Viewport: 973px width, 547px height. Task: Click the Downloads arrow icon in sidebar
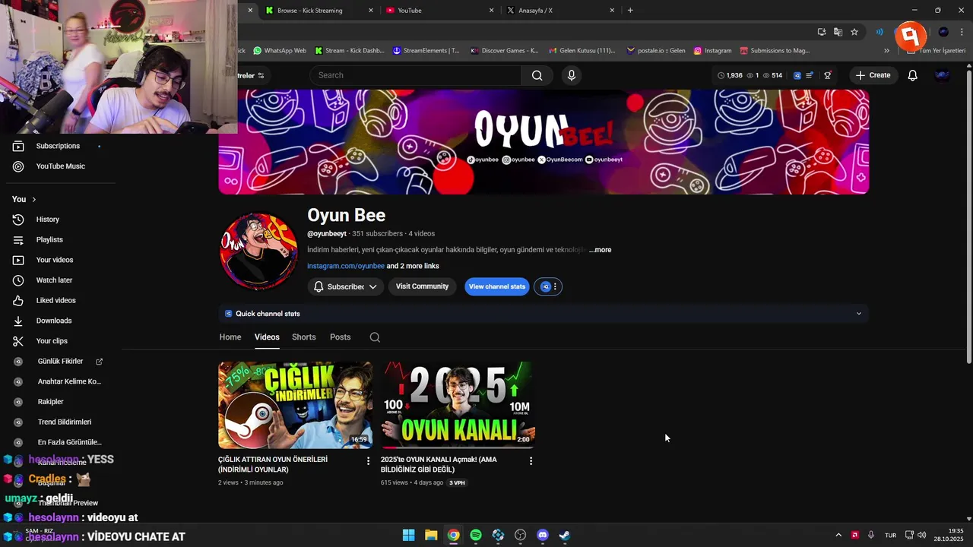click(x=18, y=321)
